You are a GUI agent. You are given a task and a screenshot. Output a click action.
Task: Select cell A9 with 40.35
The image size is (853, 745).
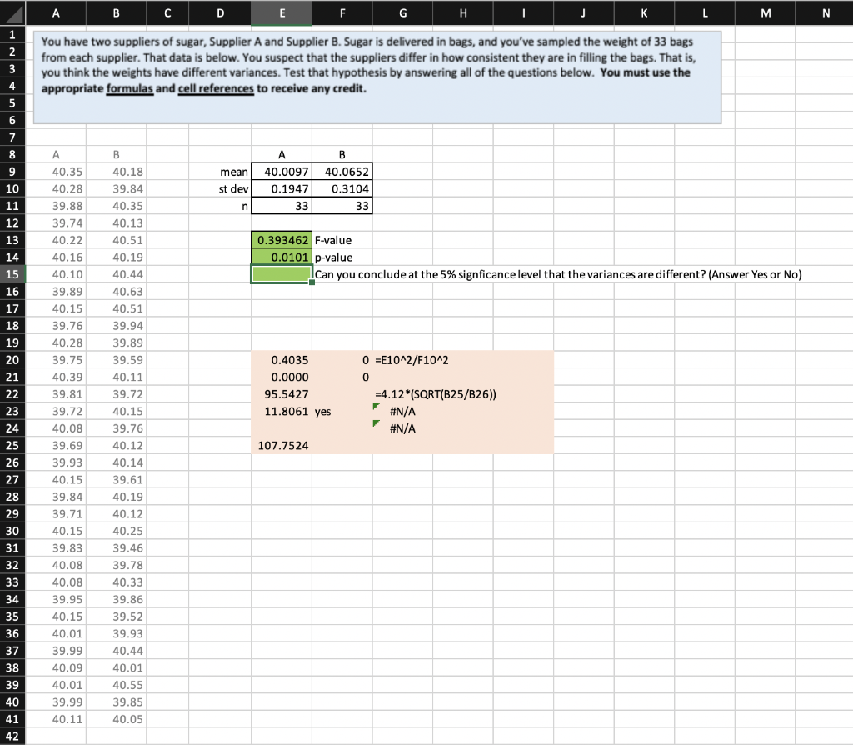tap(56, 172)
